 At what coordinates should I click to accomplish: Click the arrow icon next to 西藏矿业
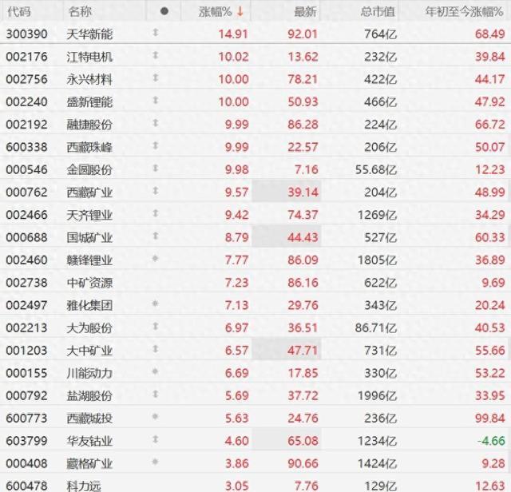(156, 192)
